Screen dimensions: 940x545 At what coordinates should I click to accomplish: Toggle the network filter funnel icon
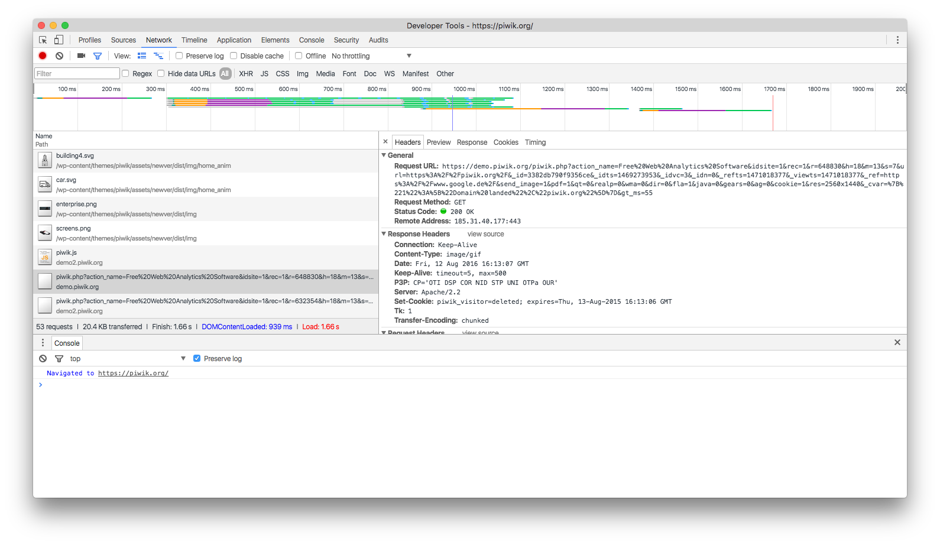98,56
